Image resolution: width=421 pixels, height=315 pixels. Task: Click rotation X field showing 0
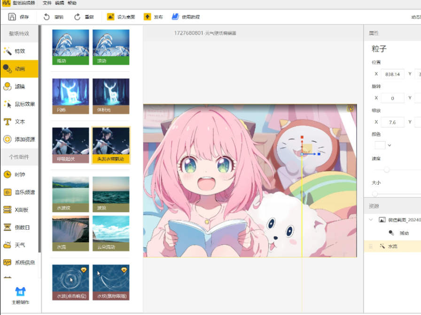click(x=392, y=98)
